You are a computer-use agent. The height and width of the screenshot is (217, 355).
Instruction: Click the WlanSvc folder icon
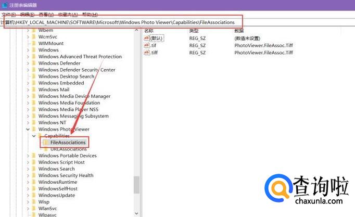34,208
